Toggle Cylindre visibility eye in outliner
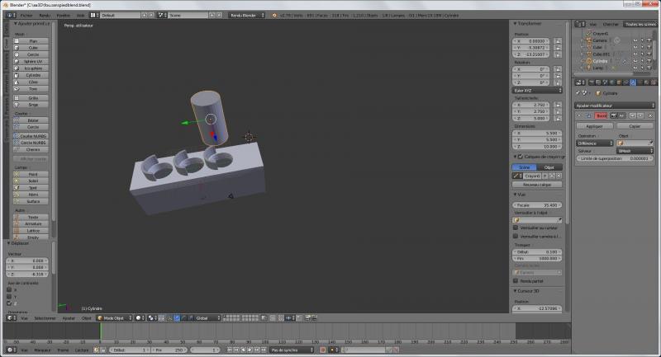This screenshot has height=357, width=661. click(x=635, y=61)
